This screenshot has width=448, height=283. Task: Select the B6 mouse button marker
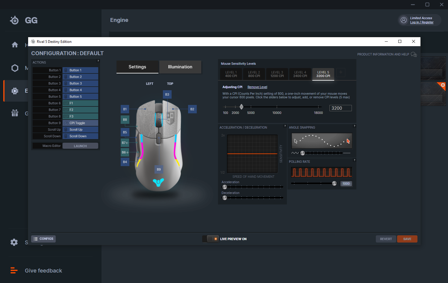click(125, 152)
